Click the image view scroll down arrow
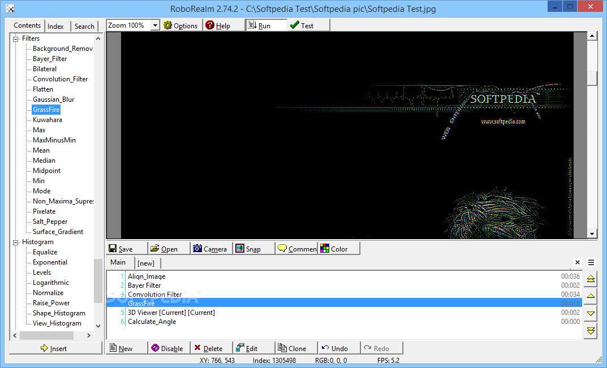607x368 pixels. click(592, 234)
